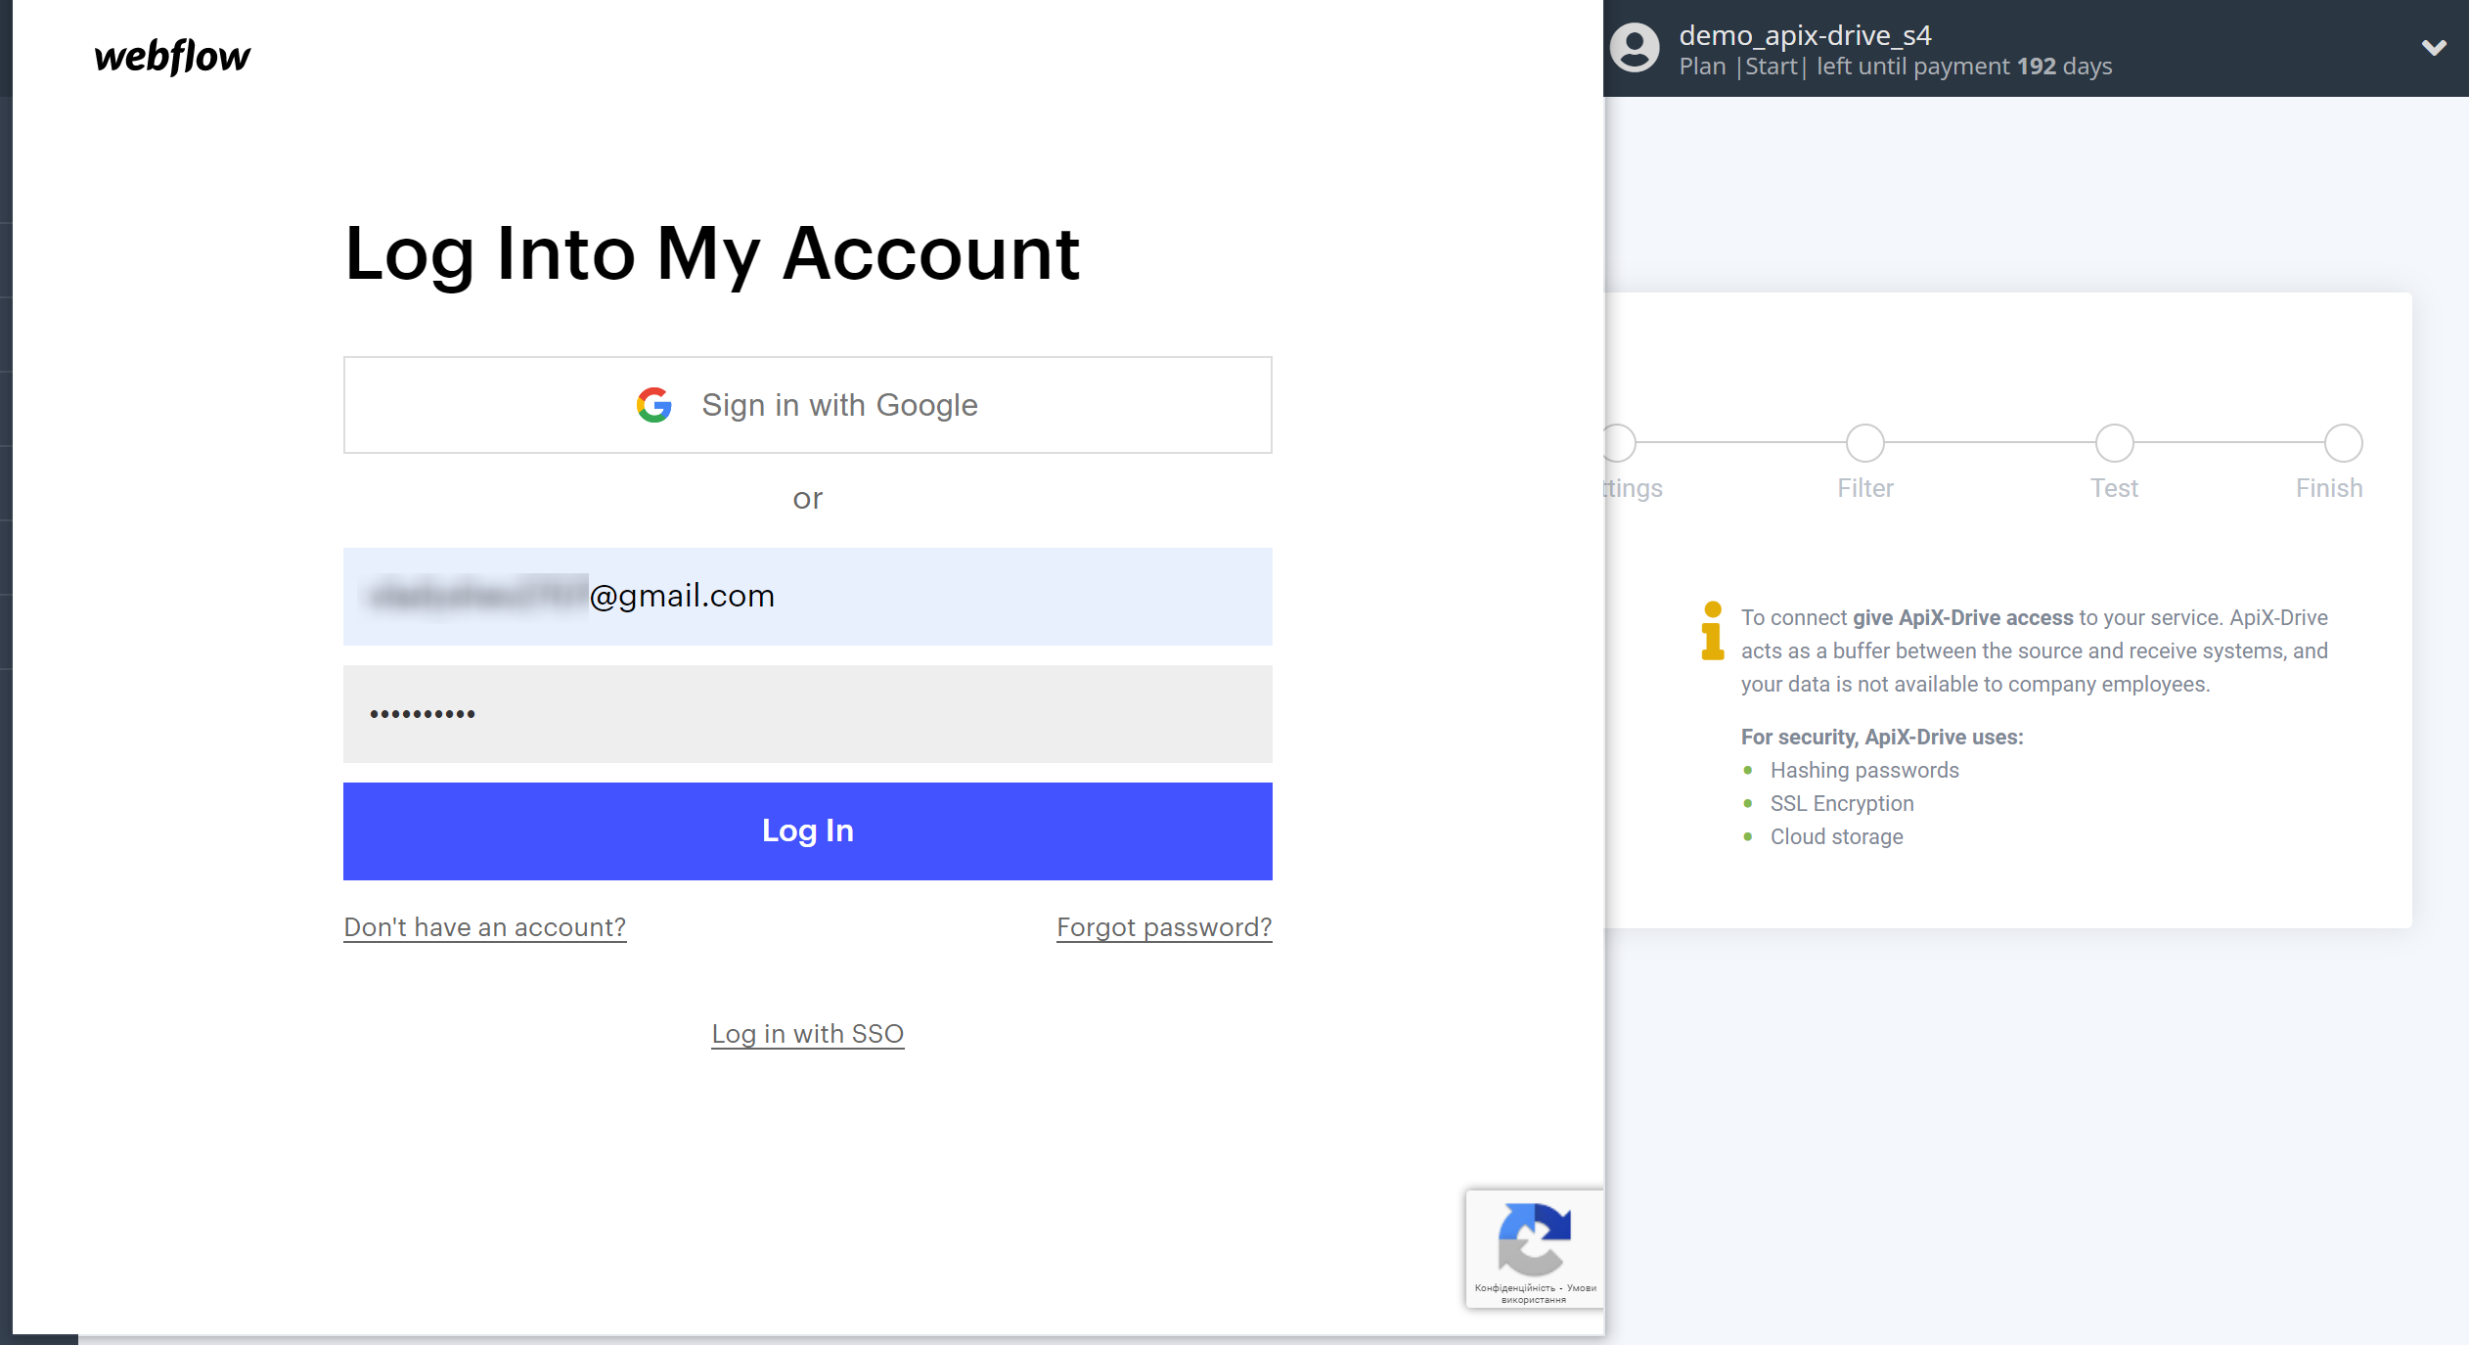This screenshot has width=2469, height=1345.
Task: Click the 'or' text between login options
Action: [808, 499]
